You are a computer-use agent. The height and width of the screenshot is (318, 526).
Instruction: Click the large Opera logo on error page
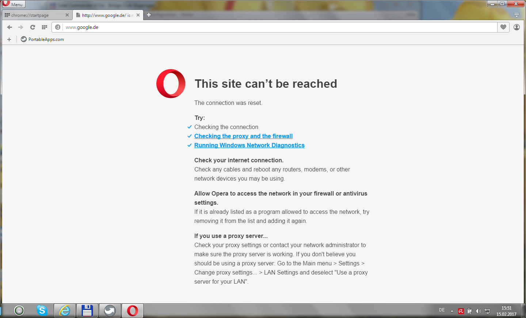[x=171, y=84]
